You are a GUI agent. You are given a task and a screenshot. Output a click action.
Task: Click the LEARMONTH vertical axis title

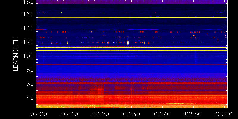click(x=16, y=54)
